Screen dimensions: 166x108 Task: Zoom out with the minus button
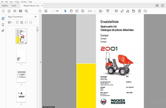(77, 11)
